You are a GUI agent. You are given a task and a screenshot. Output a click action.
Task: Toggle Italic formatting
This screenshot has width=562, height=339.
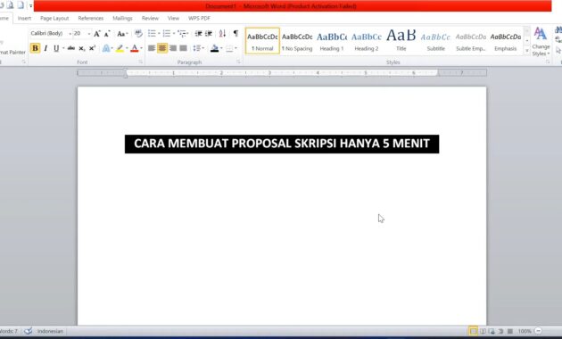click(45, 48)
